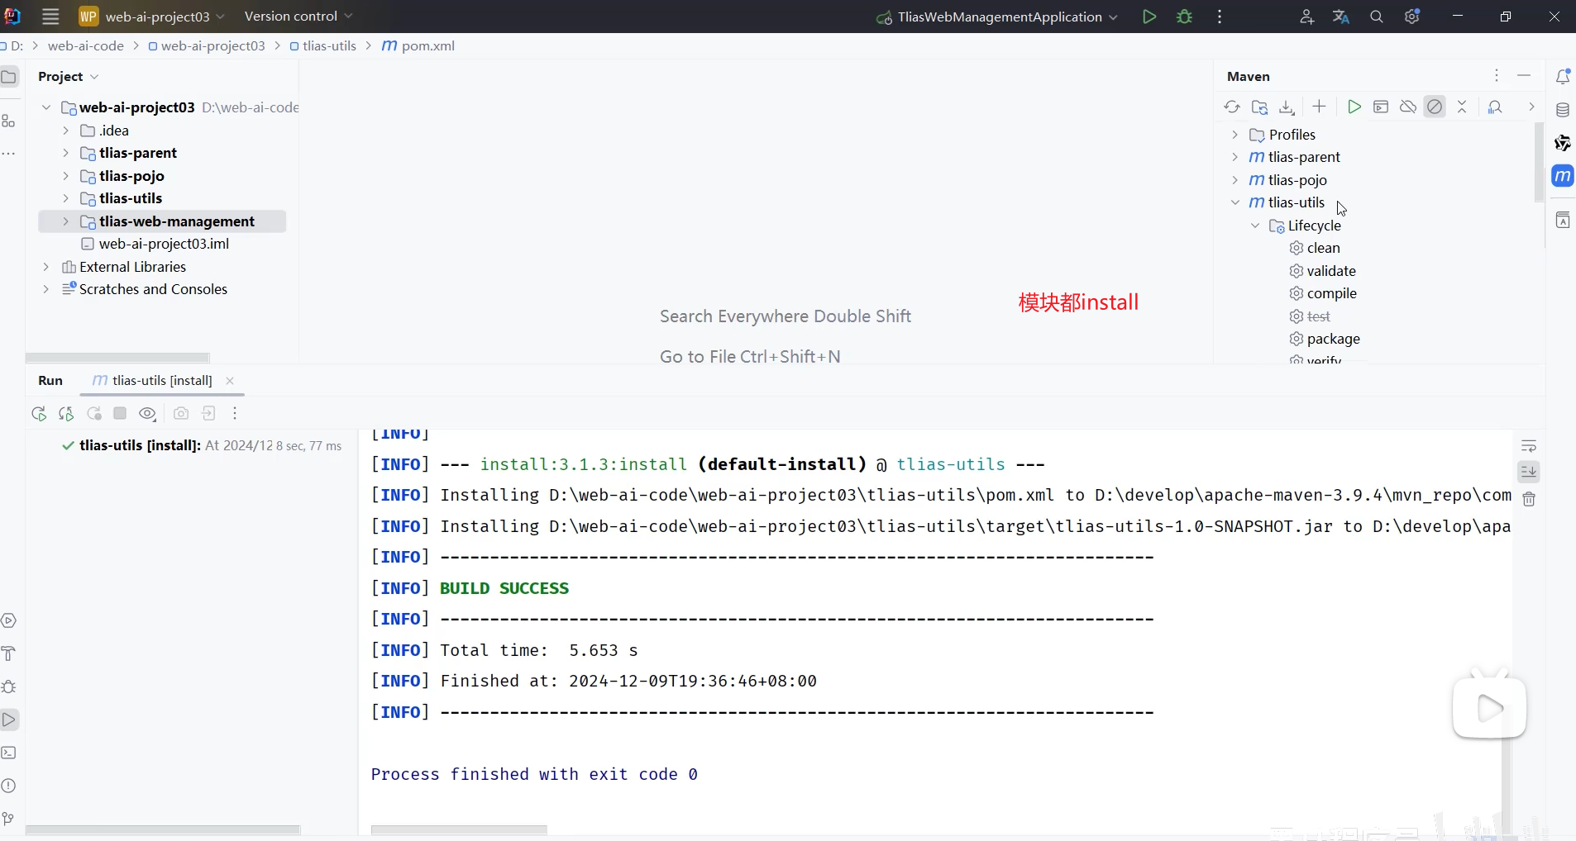Open run configuration TliasWebManagementApplication dropdown
Image resolution: width=1576 pixels, height=841 pixels.
click(998, 17)
